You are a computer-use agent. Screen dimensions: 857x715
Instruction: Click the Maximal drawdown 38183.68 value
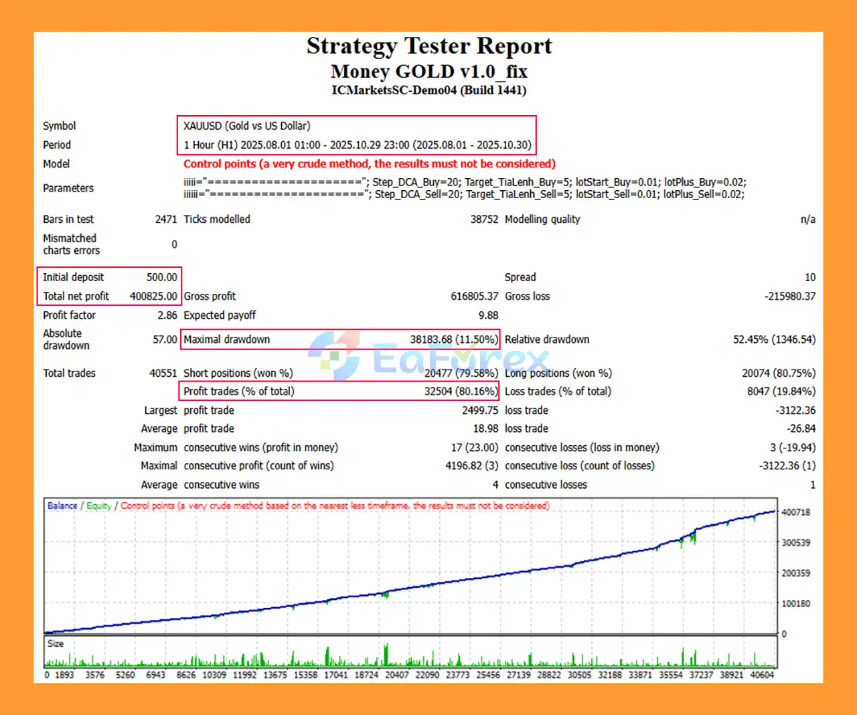point(453,339)
